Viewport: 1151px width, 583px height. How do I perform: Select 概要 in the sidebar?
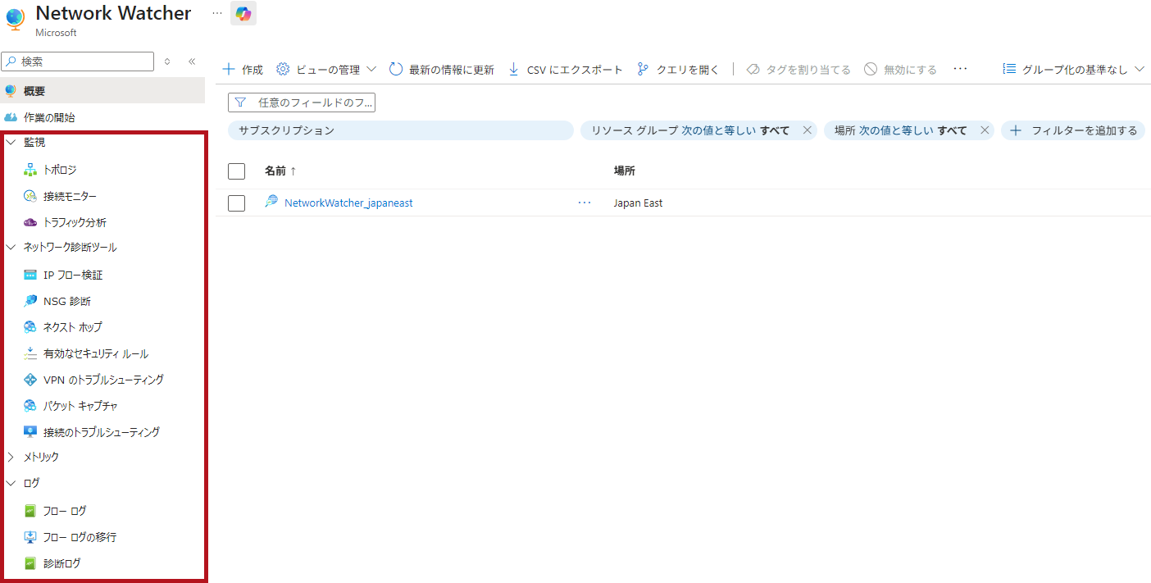[x=102, y=91]
